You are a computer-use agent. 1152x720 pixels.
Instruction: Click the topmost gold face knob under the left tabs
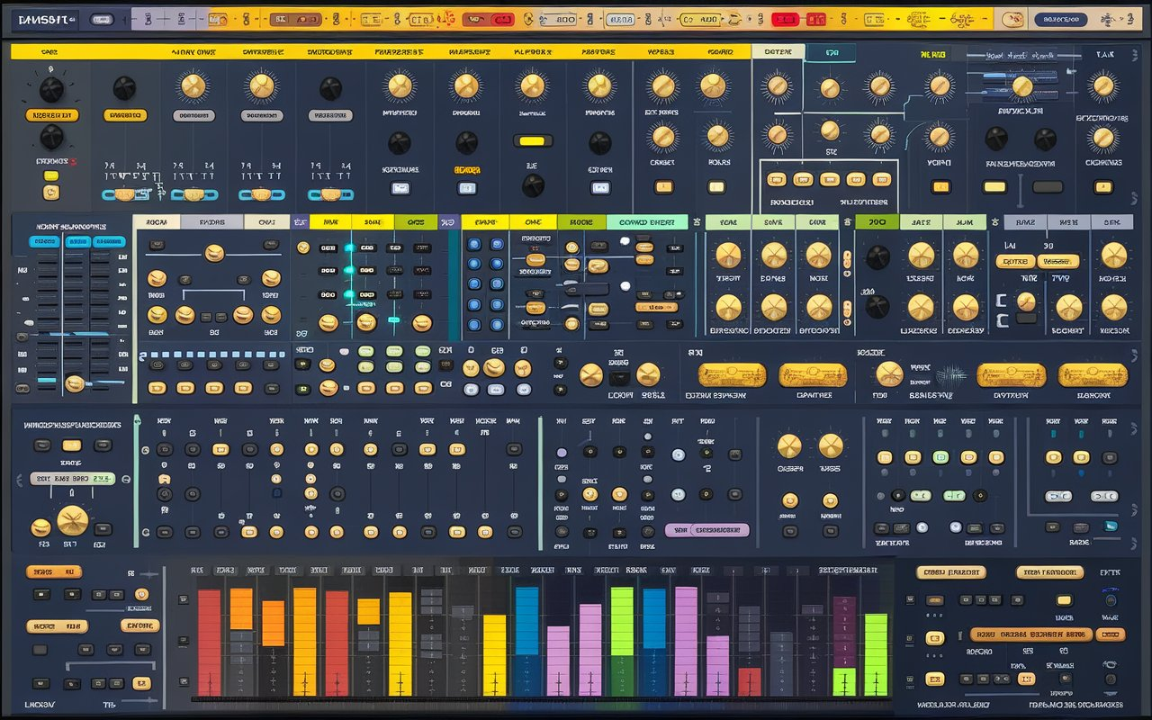tap(214, 254)
